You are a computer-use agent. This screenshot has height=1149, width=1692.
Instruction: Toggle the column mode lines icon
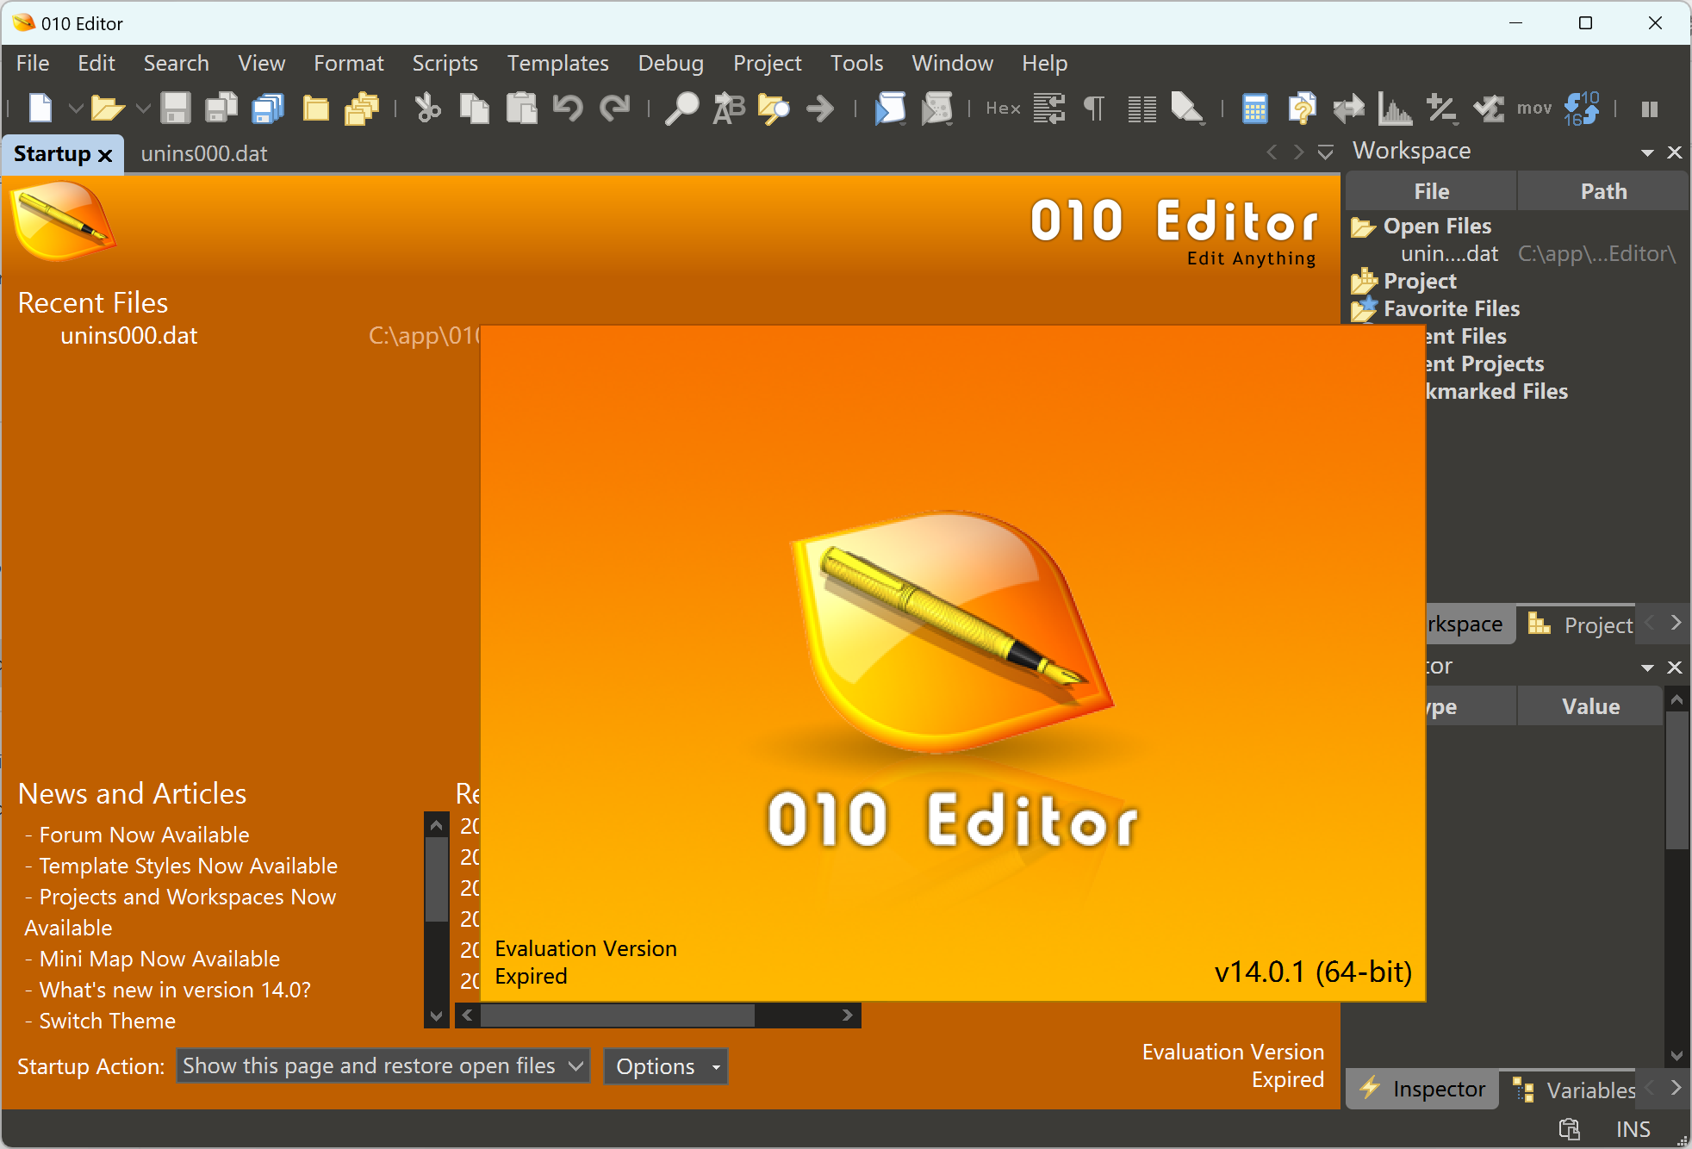point(1142,109)
